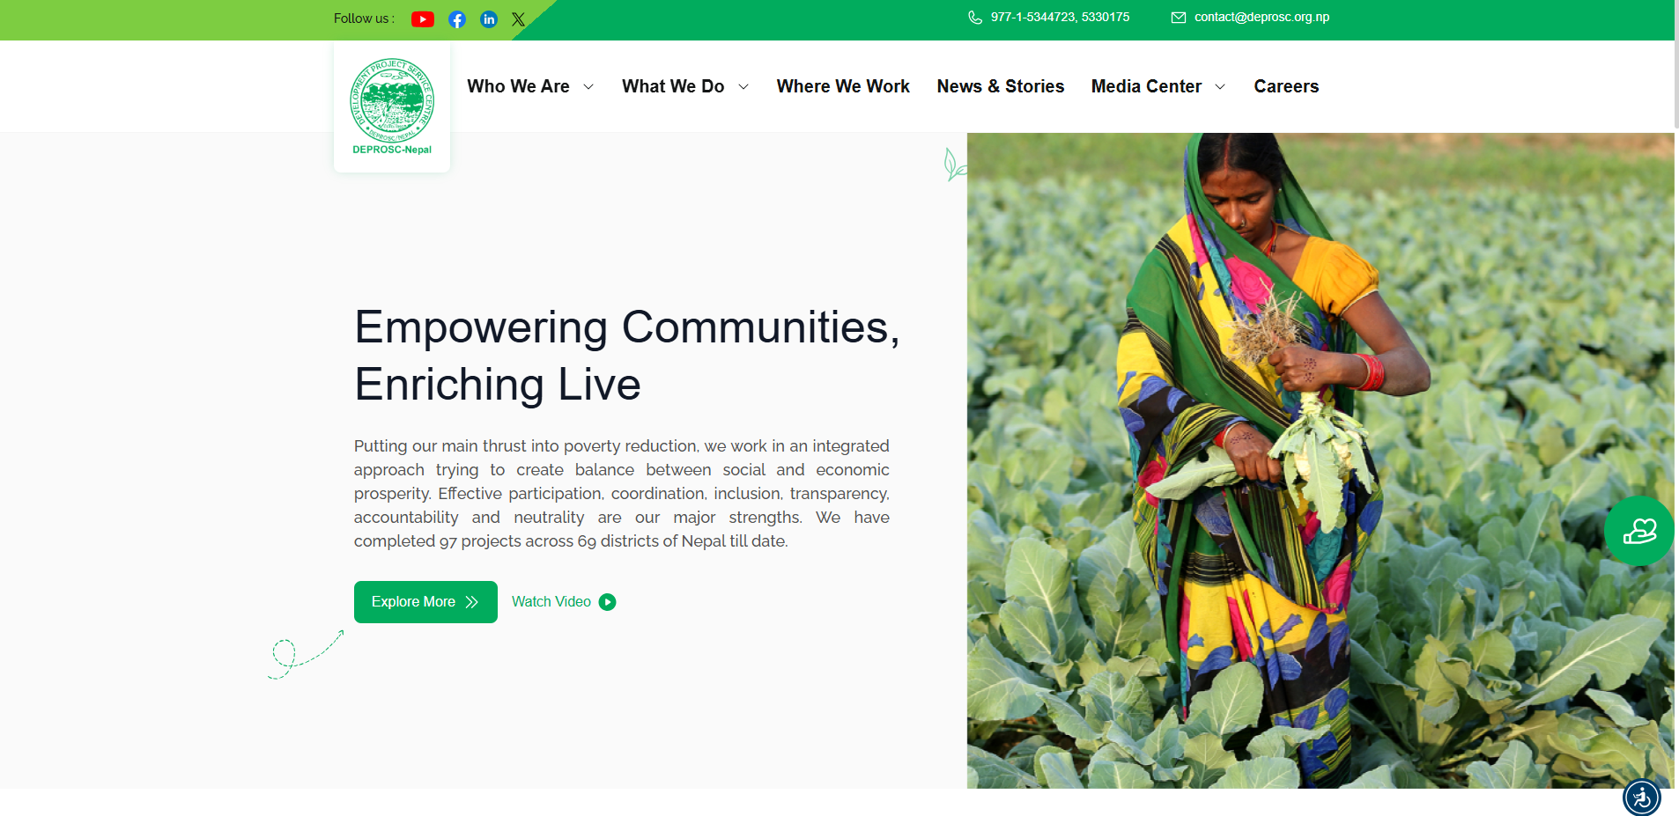Open the X (Twitter) icon
This screenshot has height=816, width=1679.
(518, 19)
